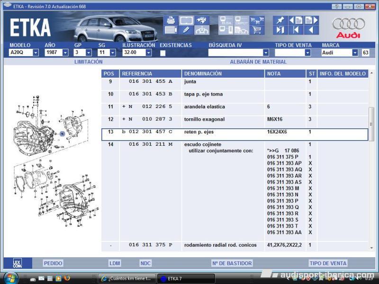The height and width of the screenshot is (284, 379).
Task: Click TIPO DE VENTA in bottom bar
Action: (x=328, y=263)
